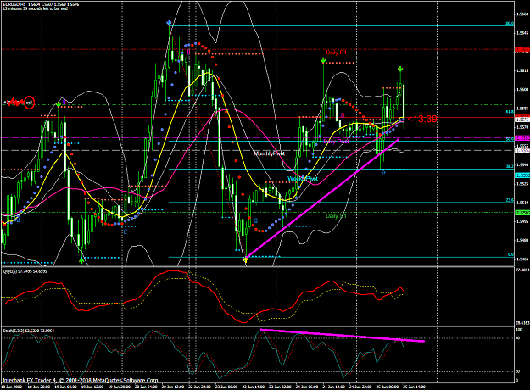The height and width of the screenshot is (390, 530).
Task: Click the Fibonacci 38.2 level label
Action: (x=510, y=166)
